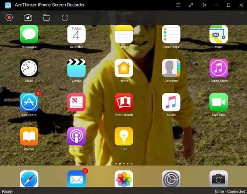This screenshot has height=194, width=247.
Task: Pin the window with the pin icon
Action: (x=203, y=5)
